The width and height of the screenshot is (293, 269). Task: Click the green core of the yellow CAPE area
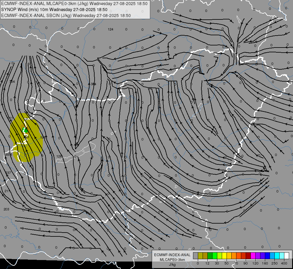(x=25, y=130)
